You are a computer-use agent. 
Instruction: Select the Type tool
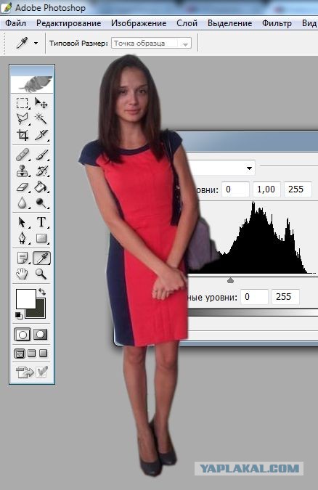pyautogui.click(x=41, y=222)
